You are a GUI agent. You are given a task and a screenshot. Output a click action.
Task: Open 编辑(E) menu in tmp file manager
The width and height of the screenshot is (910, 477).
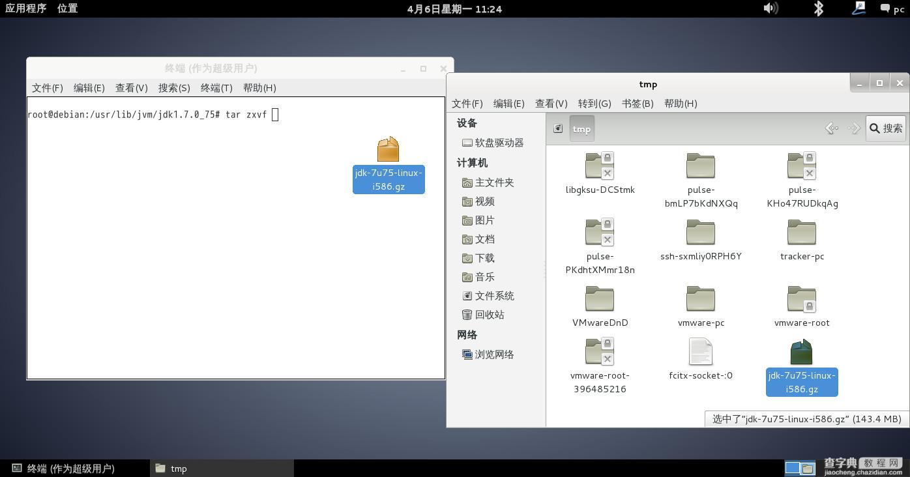point(509,104)
